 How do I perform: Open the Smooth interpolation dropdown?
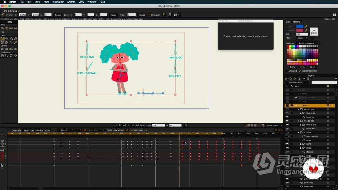[x=65, y=130]
